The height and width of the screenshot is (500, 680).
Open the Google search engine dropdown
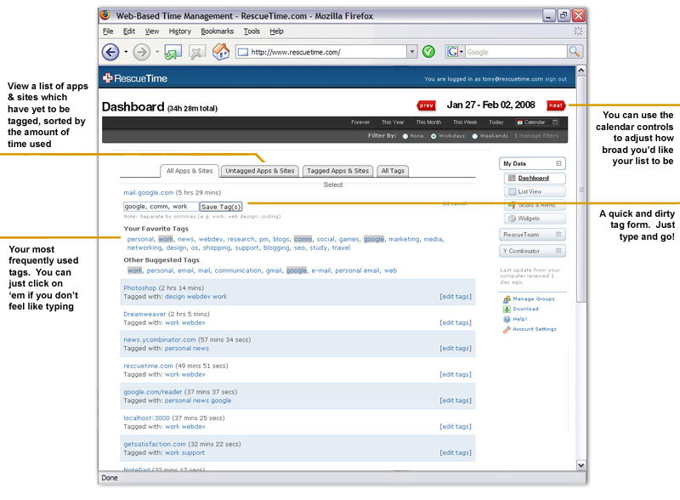[462, 52]
